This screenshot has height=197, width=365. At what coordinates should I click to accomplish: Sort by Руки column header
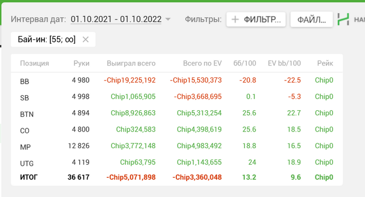(81, 63)
